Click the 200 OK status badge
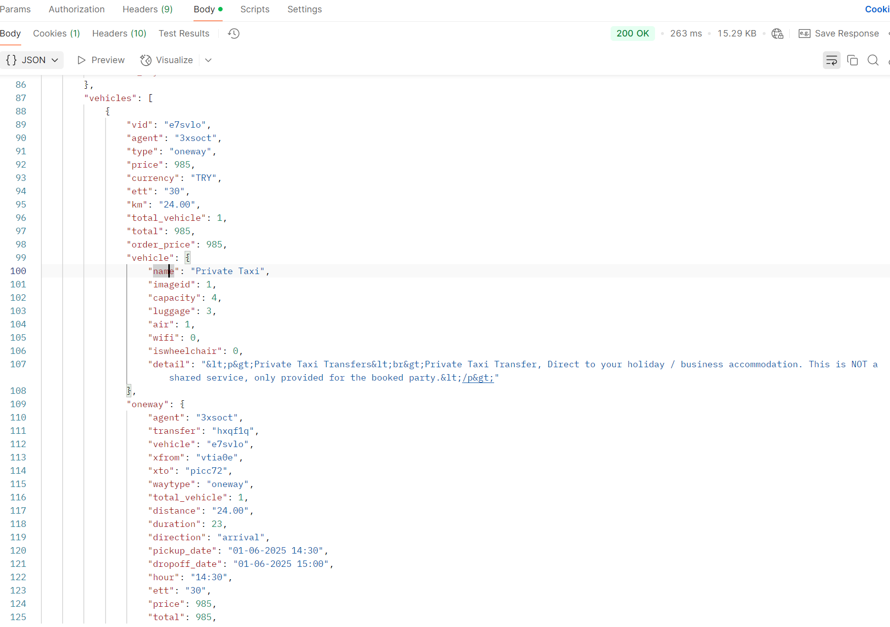 coord(632,34)
